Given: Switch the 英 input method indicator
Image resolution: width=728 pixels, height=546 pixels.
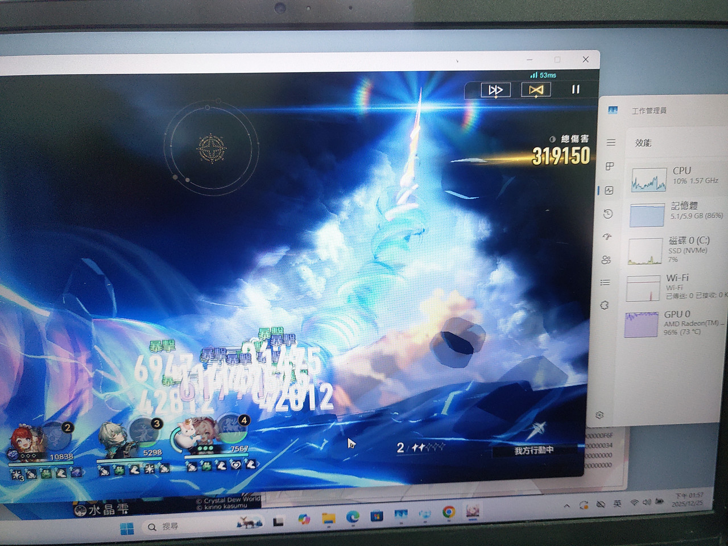Looking at the screenshot, I should coord(617,504).
